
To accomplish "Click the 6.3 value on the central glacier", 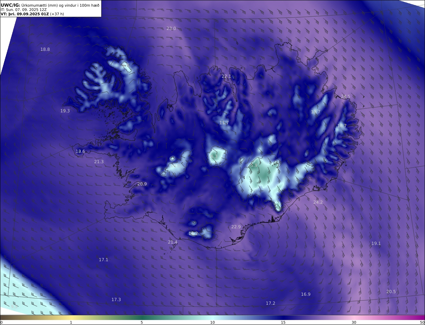I will click(x=214, y=156).
